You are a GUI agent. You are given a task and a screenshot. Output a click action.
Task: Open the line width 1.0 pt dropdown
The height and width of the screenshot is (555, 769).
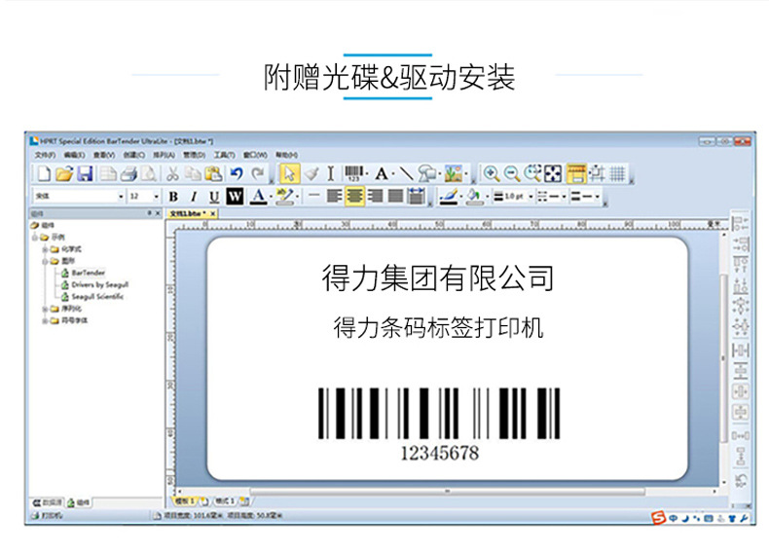point(531,197)
